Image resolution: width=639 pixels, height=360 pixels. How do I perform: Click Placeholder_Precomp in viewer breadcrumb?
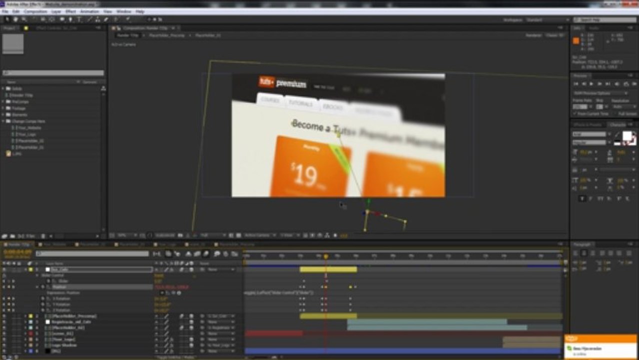tap(167, 35)
